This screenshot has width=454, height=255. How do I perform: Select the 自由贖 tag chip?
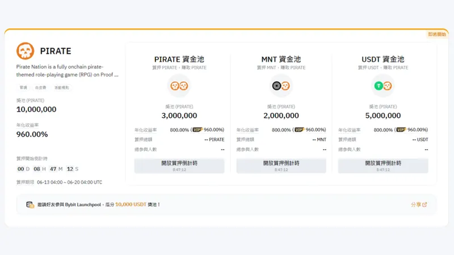click(40, 88)
